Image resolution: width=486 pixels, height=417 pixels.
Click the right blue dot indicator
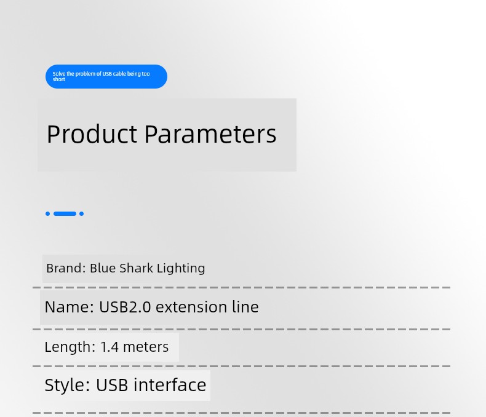pyautogui.click(x=82, y=213)
